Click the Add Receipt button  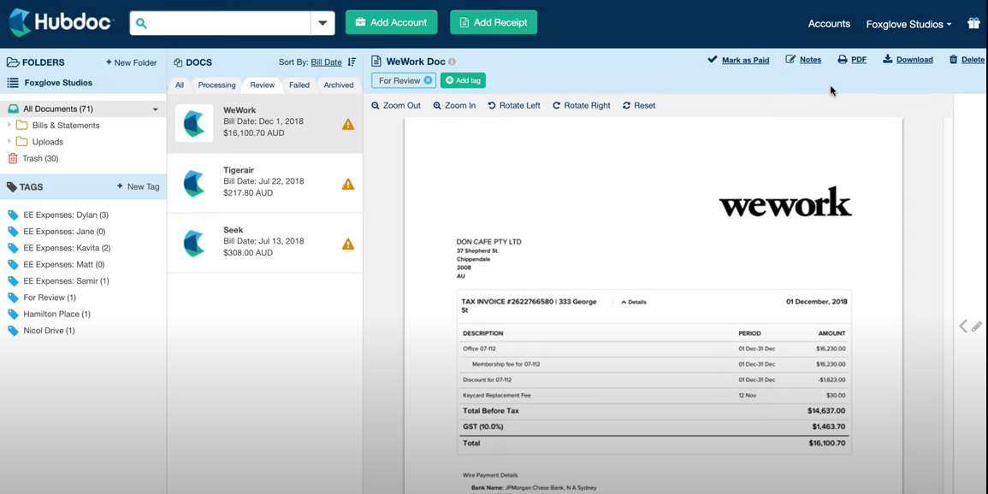tap(494, 22)
